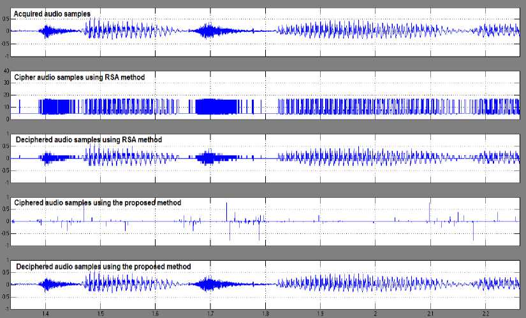Click the 'Acquired audio samples' plot title
Image resolution: width=526 pixels, height=318 pixels.
52,14
